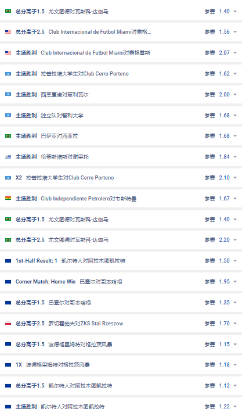Open the dropdown arrow beside odds 2.00
The height and width of the screenshot is (409, 242).
(235, 95)
